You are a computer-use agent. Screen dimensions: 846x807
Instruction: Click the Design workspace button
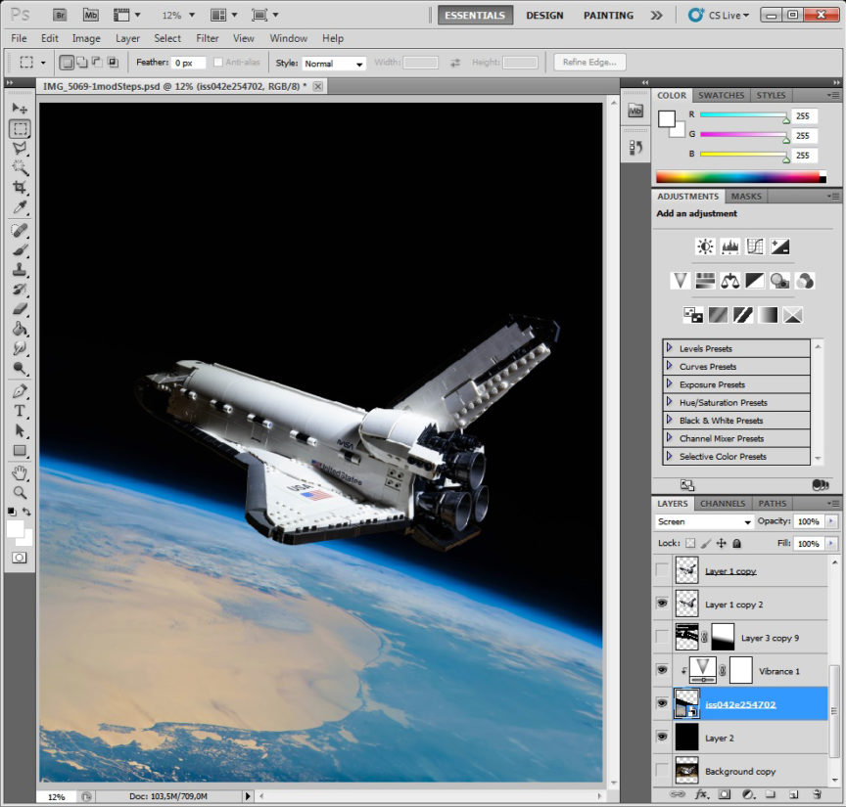pos(544,16)
